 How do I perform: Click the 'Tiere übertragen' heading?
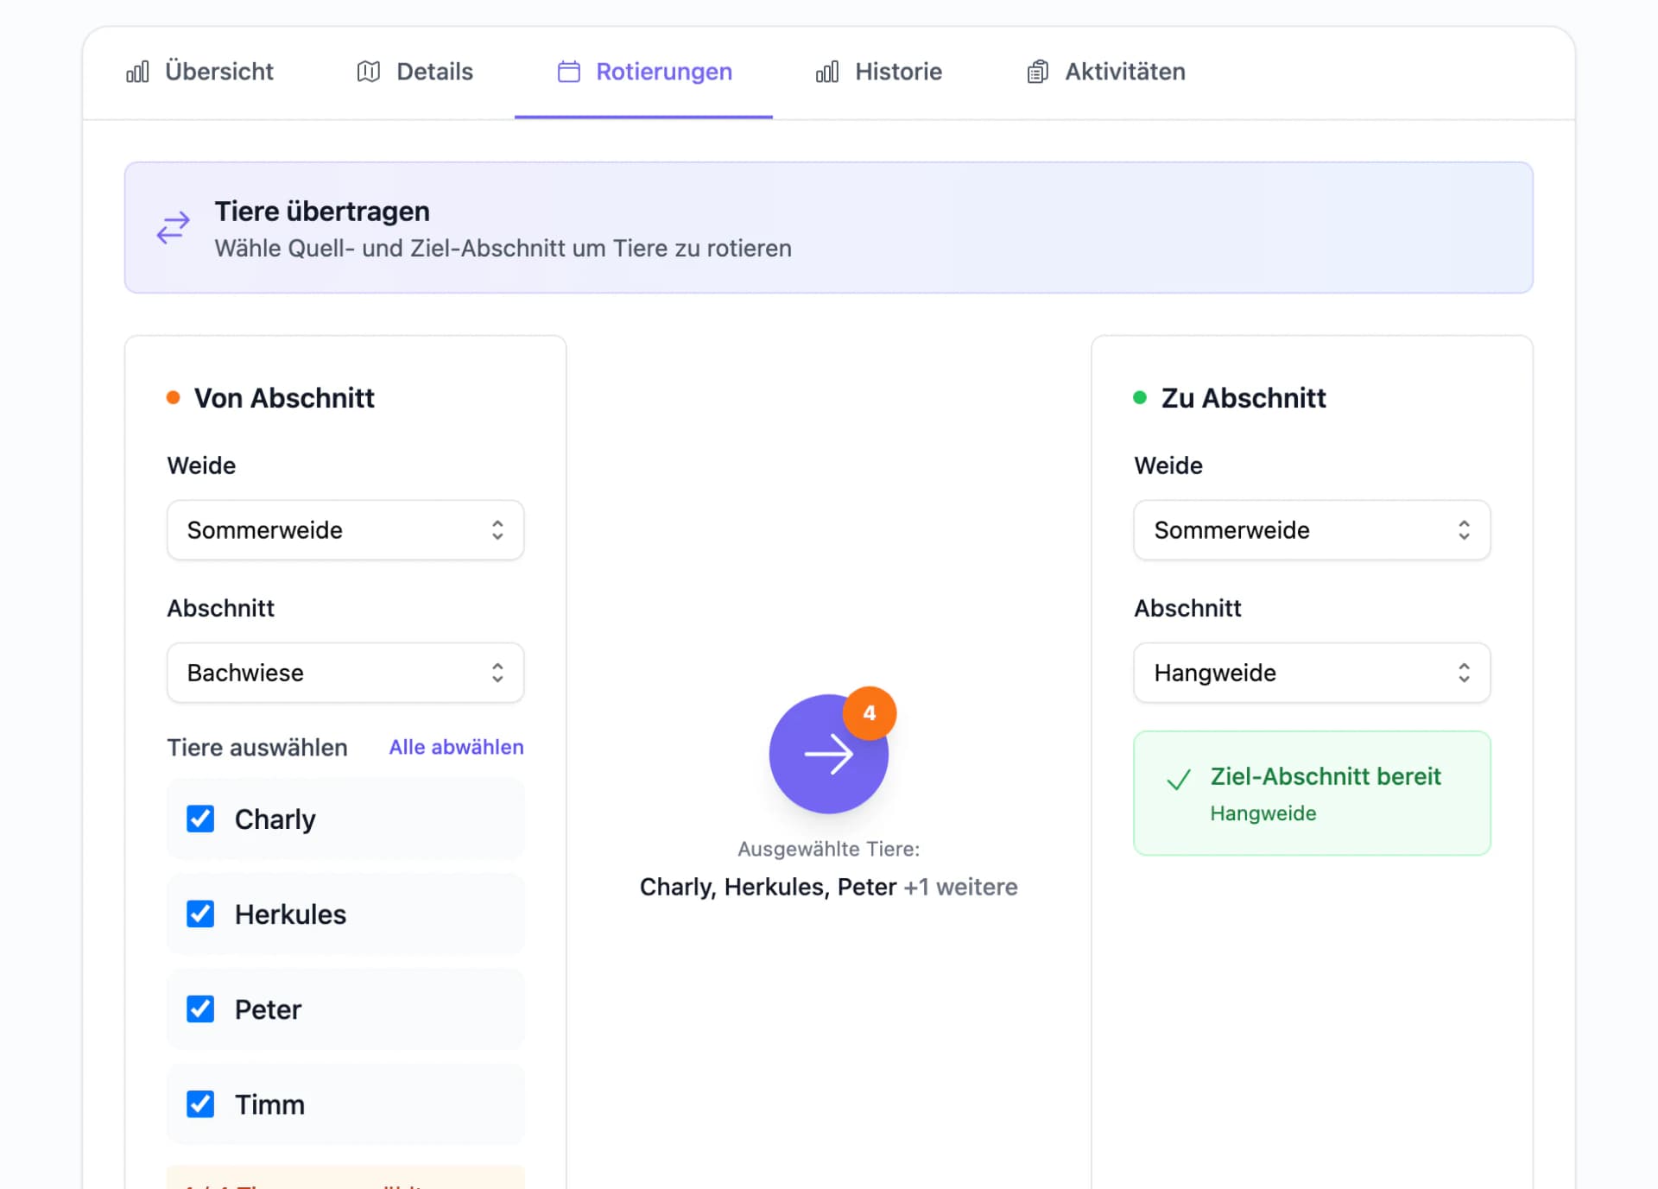coord(322,212)
